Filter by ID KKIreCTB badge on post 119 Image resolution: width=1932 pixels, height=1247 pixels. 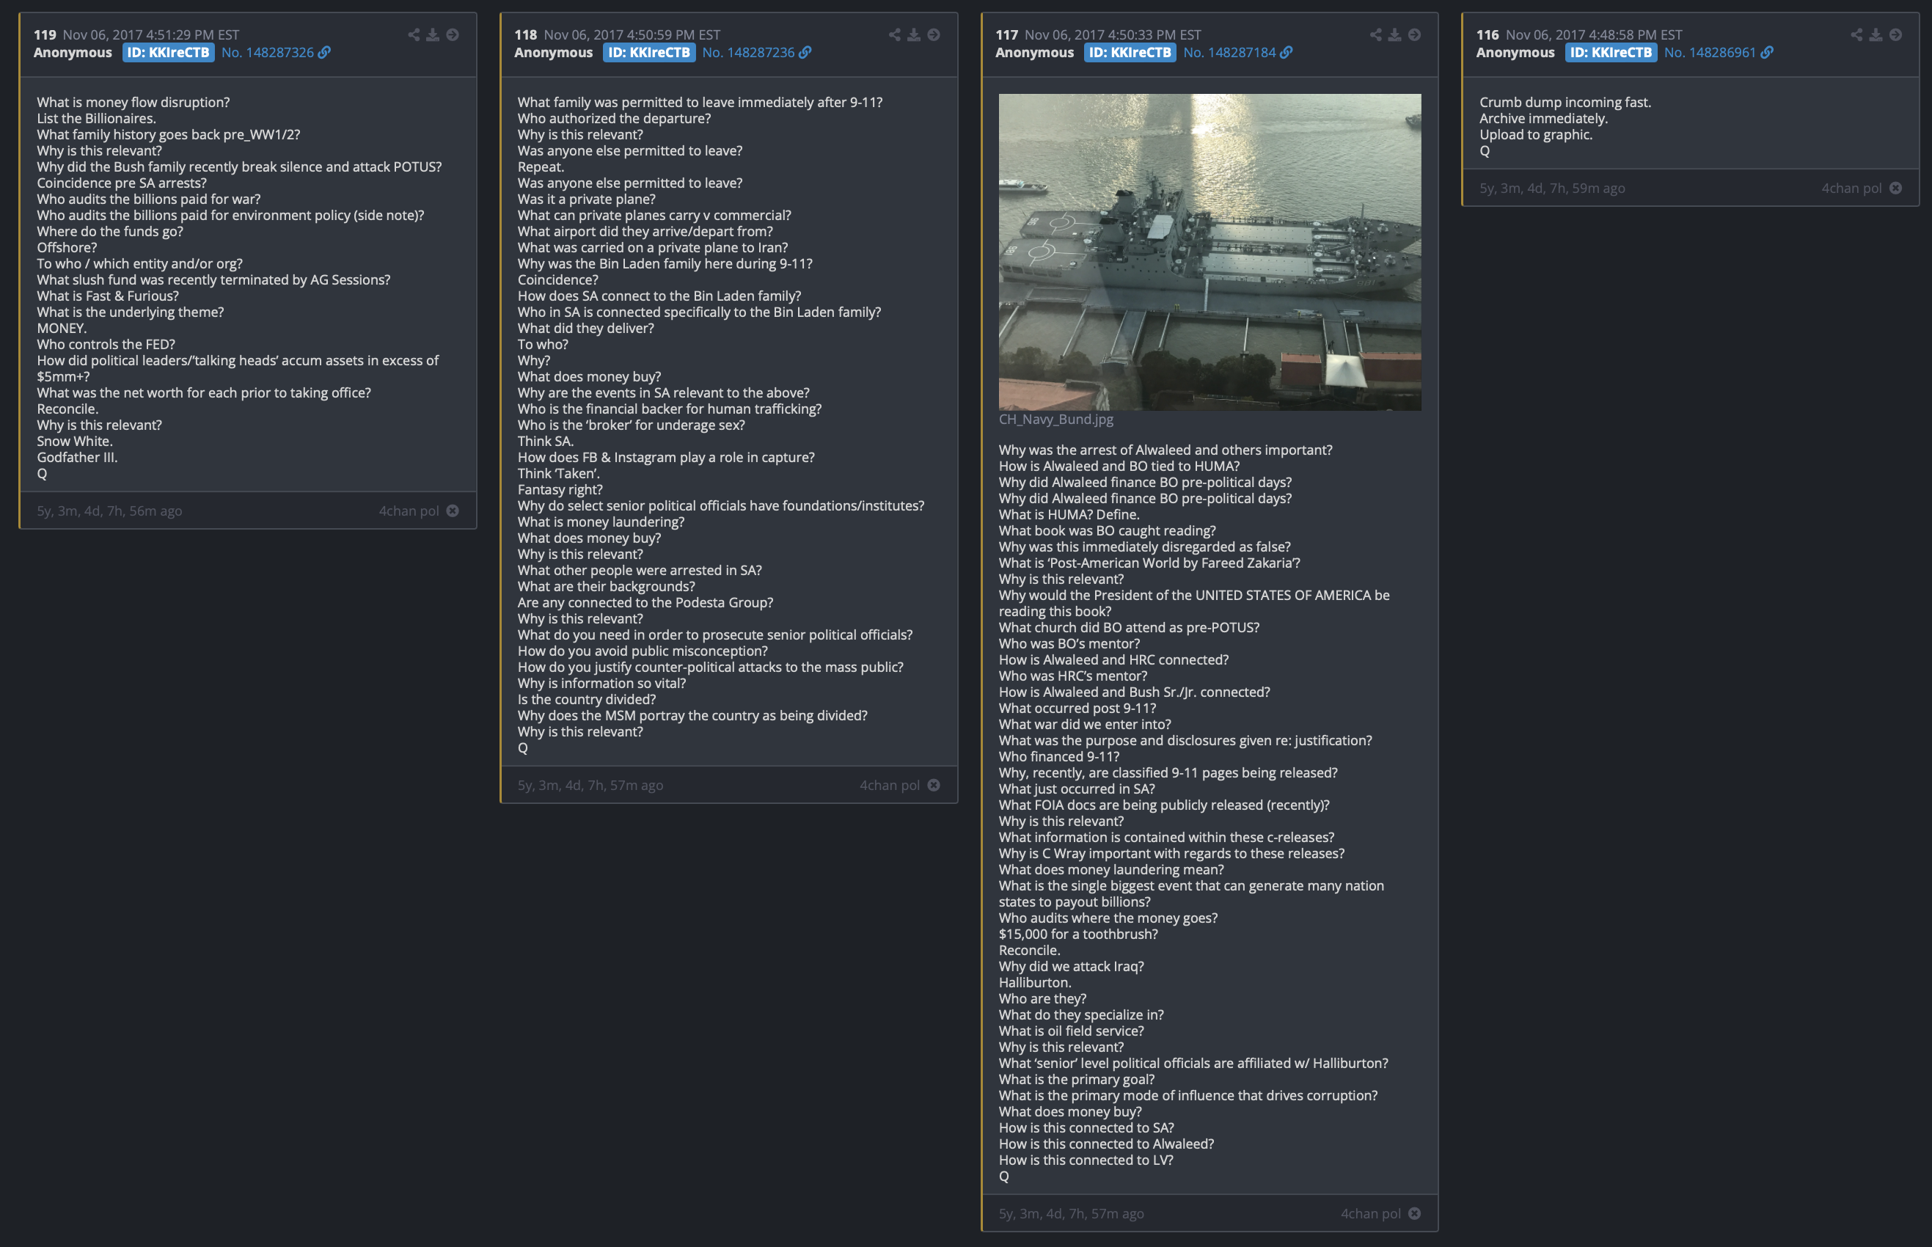(x=169, y=53)
